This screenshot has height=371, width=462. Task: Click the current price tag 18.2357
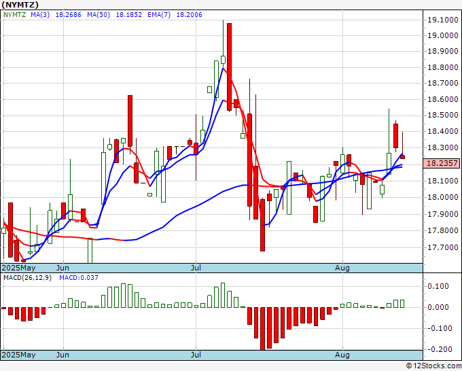(x=442, y=163)
